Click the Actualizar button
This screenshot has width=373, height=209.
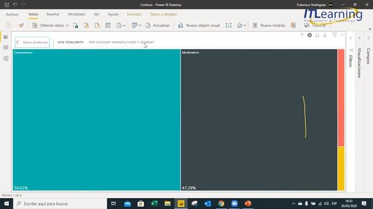pyautogui.click(x=158, y=26)
